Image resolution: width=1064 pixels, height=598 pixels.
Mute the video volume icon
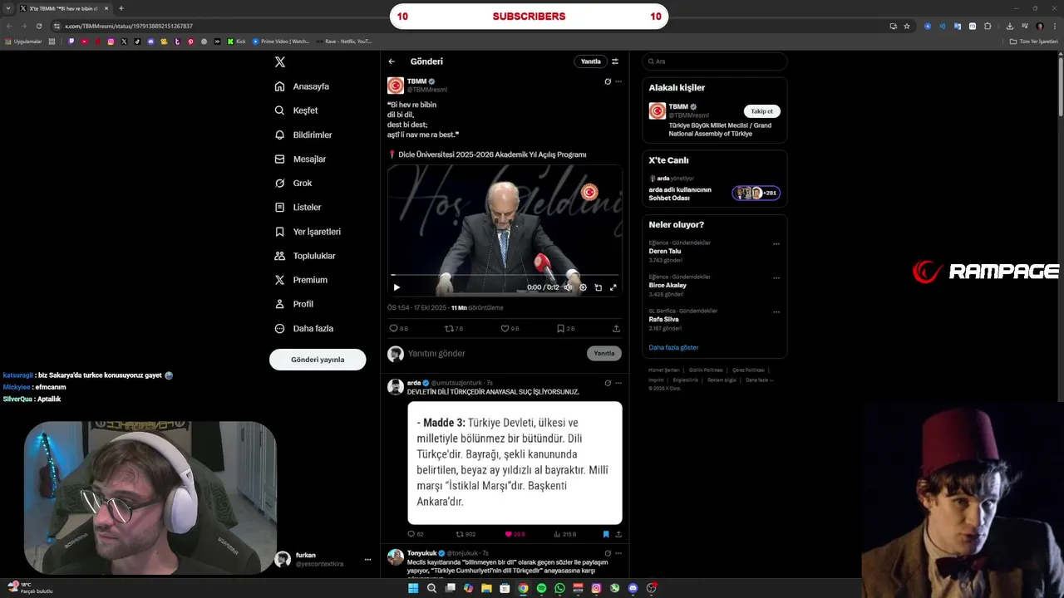568,287
